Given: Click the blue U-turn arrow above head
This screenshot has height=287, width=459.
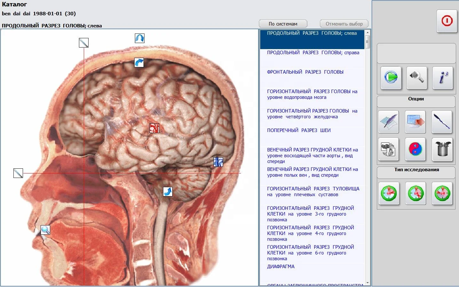Looking at the screenshot, I should coord(140,38).
